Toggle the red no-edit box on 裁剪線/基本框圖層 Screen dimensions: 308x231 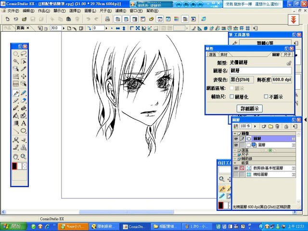click(x=242, y=168)
